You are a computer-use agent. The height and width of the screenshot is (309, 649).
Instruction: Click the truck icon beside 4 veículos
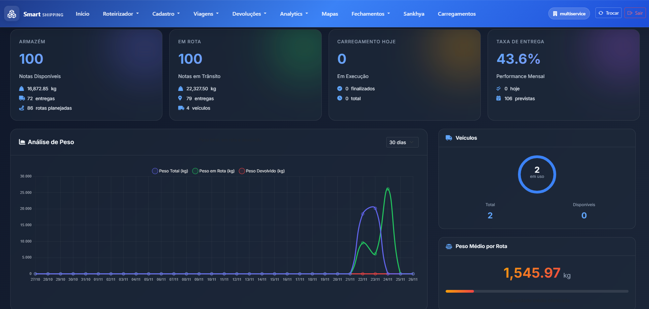(181, 108)
